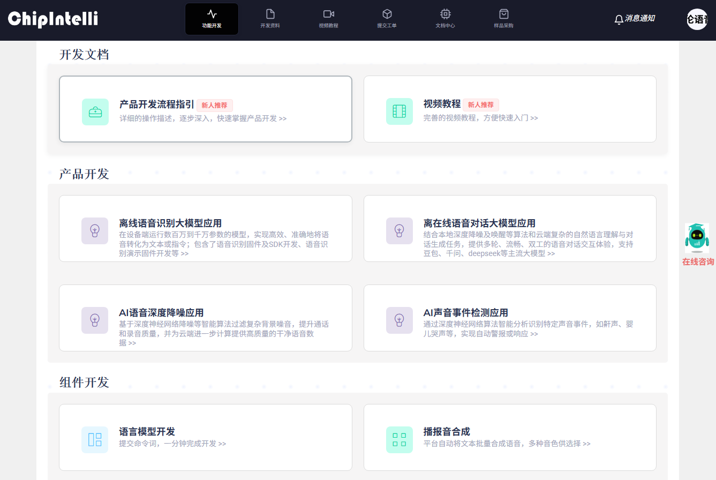Click the 提交命令词，一分钟完成开发 description link

172,444
